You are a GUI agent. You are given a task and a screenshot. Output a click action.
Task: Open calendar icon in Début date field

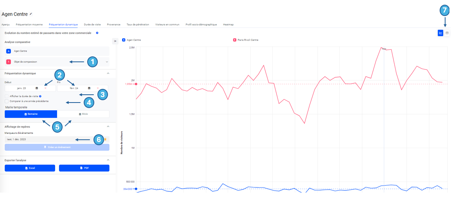37,88
